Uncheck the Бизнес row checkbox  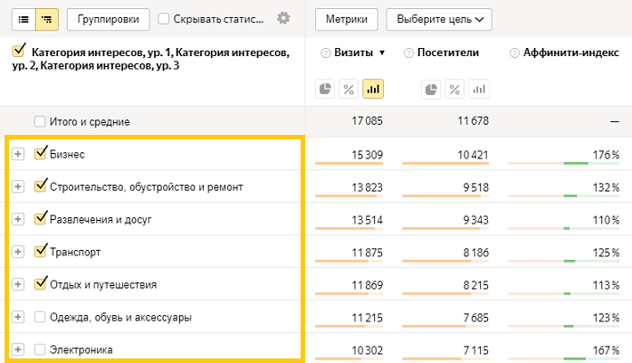(x=40, y=154)
